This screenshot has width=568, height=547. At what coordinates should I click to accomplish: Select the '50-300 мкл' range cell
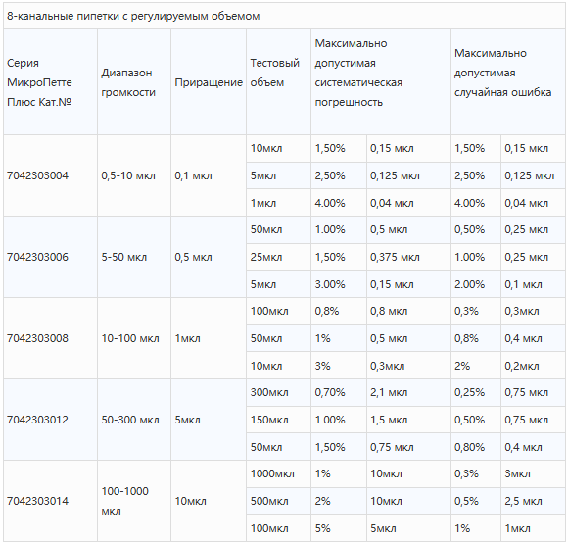coord(134,420)
